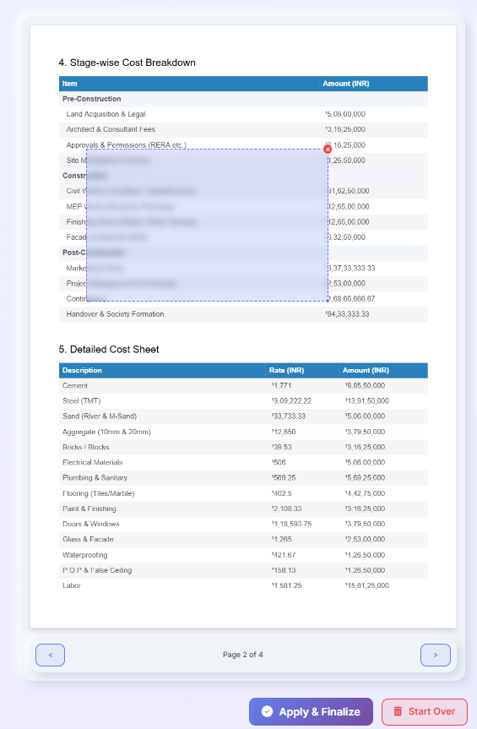Click amount 84,33,333.33
The image size is (477, 729).
pos(348,314)
